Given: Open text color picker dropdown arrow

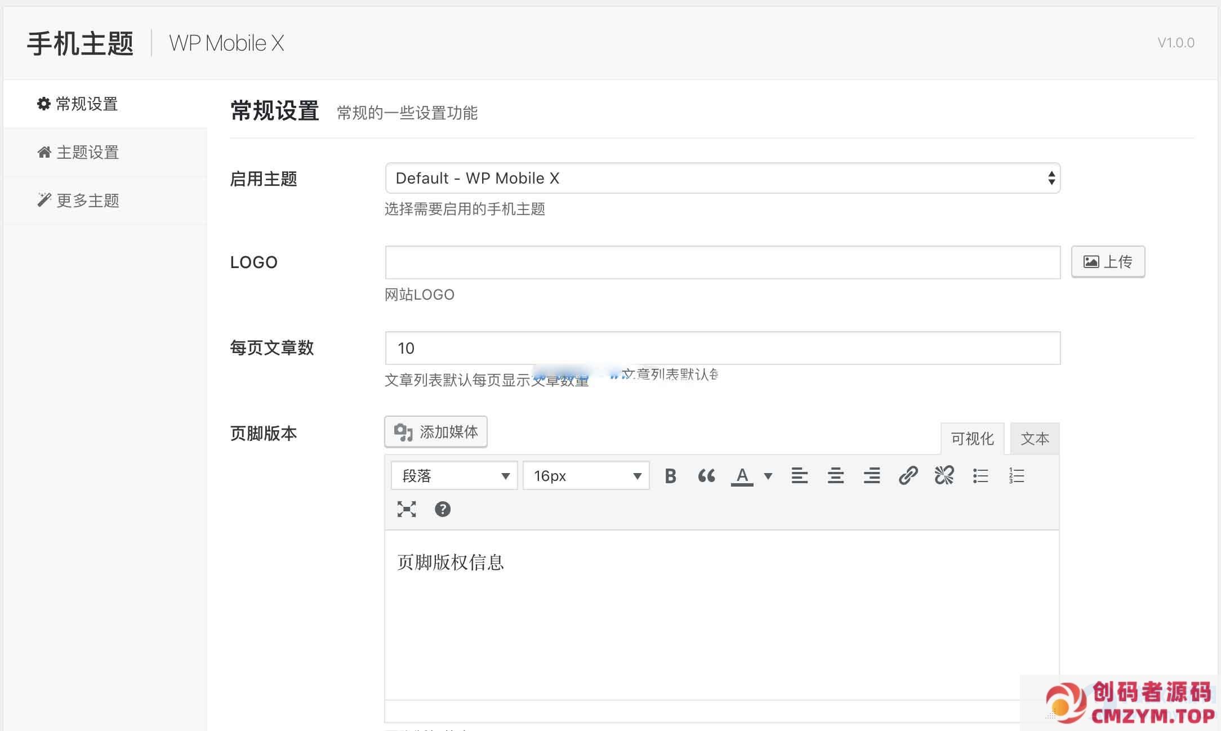Looking at the screenshot, I should (768, 476).
